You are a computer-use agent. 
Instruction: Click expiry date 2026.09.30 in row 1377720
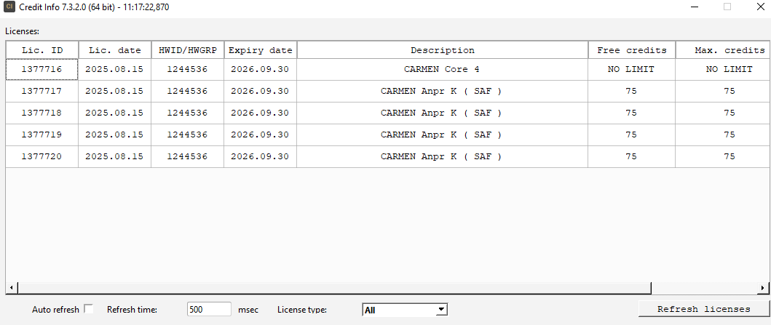pyautogui.click(x=260, y=156)
